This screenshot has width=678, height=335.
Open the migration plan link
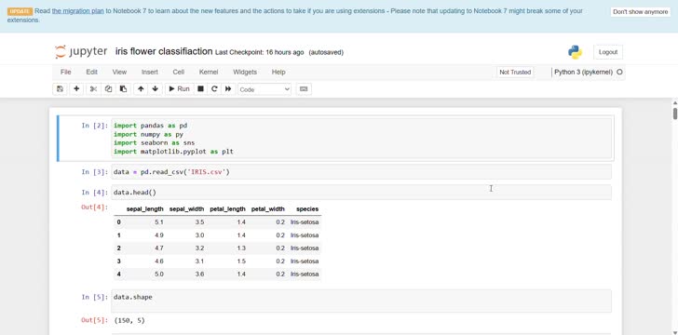[x=78, y=11]
